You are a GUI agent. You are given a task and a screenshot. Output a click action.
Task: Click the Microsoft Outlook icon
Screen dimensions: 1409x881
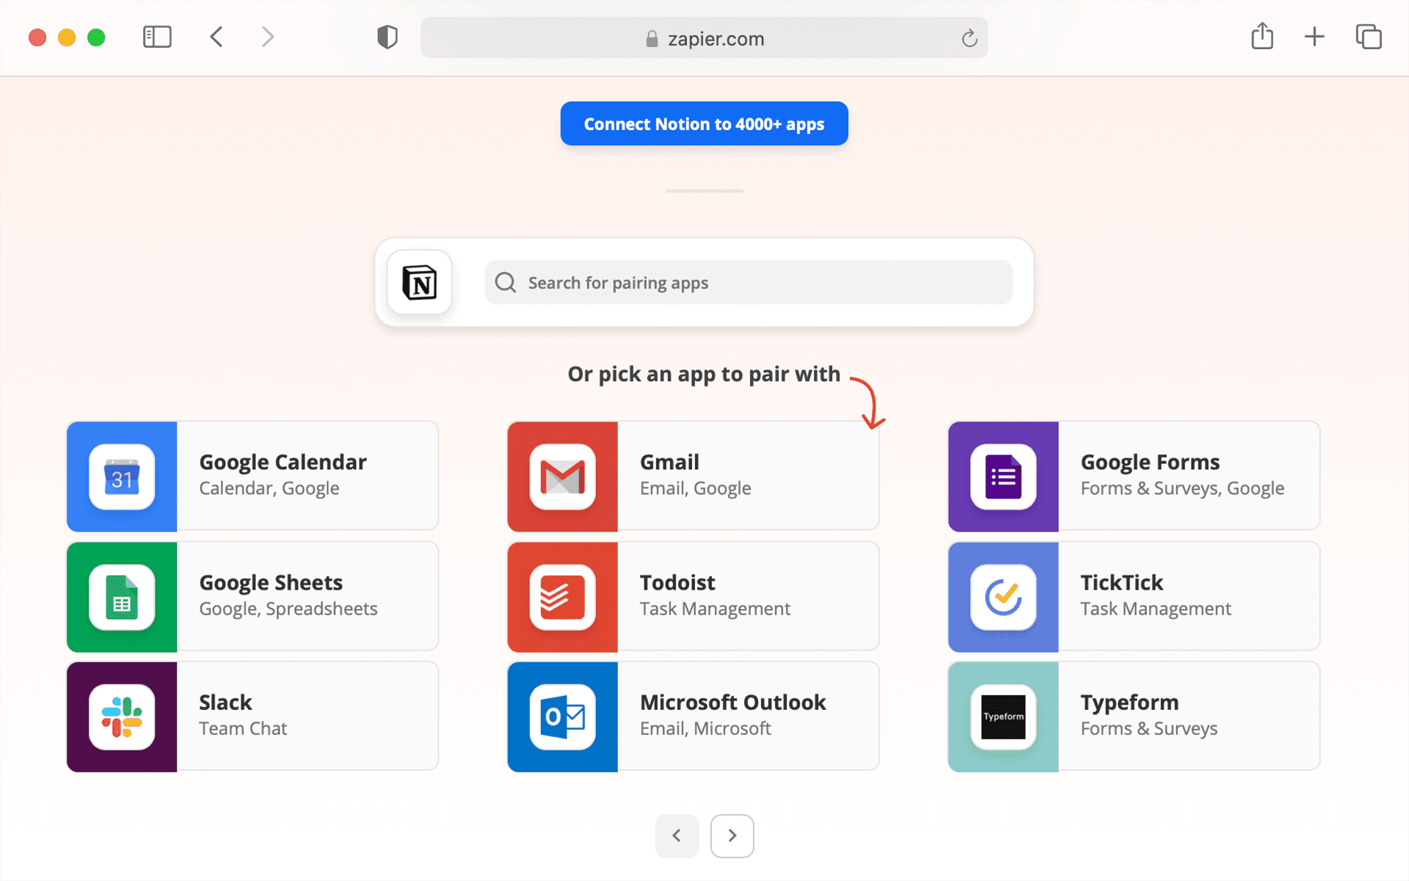pyautogui.click(x=562, y=717)
